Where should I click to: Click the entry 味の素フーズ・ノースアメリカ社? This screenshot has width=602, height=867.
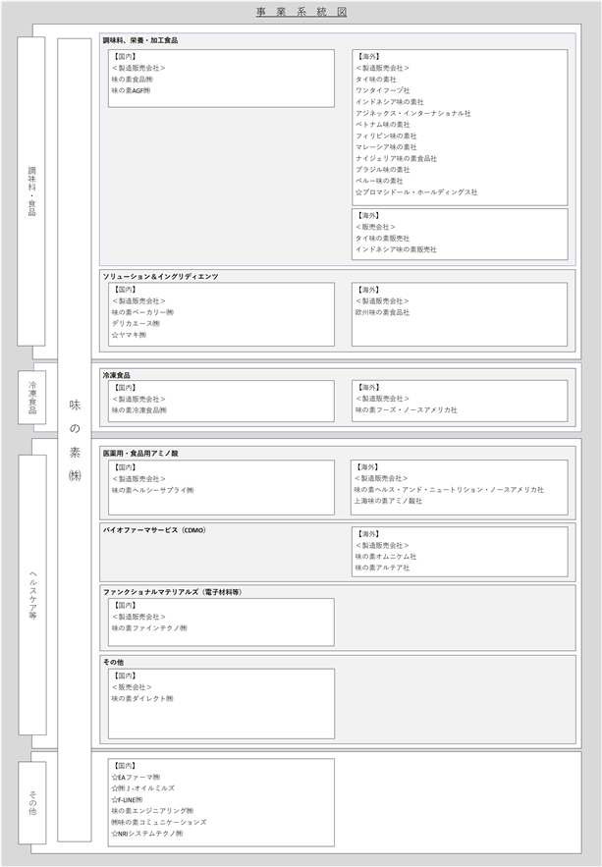tap(407, 410)
